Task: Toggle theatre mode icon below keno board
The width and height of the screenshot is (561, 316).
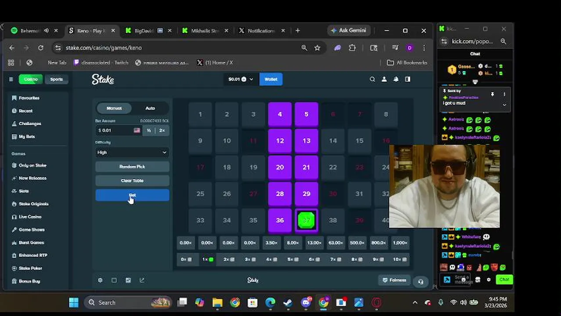Action: (x=114, y=280)
